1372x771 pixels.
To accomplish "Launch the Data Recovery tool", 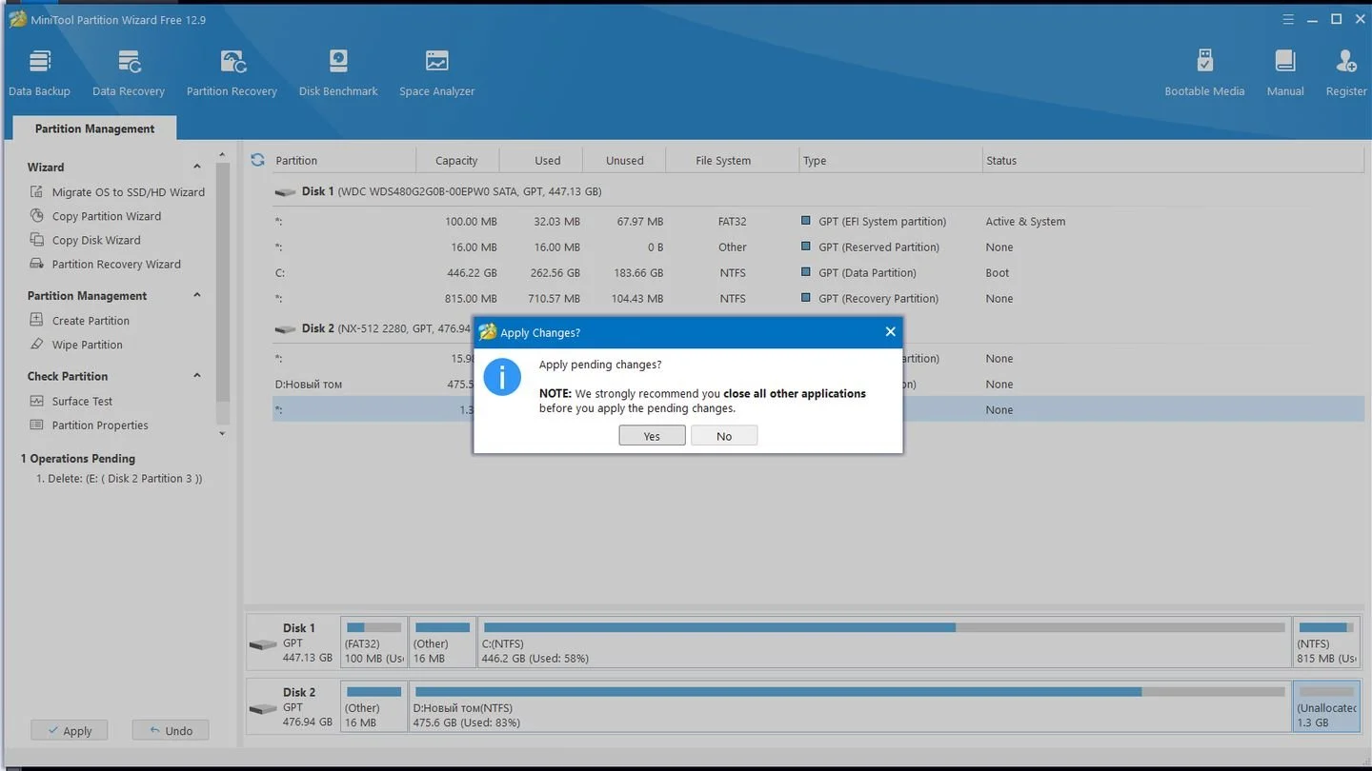I will point(129,73).
